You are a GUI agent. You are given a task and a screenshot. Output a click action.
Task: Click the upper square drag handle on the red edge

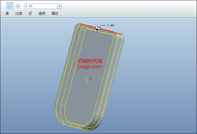(98, 28)
